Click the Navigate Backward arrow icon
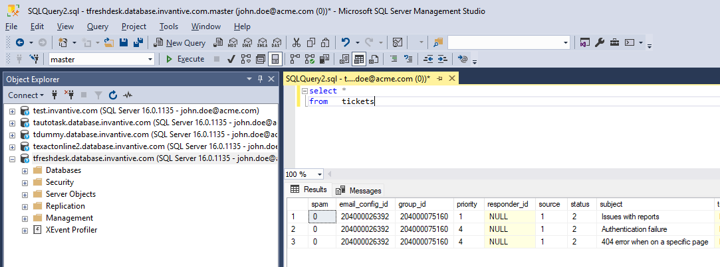This screenshot has height=267, width=720. tap(20, 42)
